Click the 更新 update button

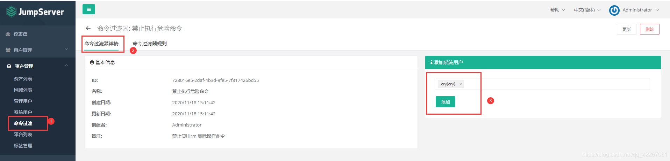tap(626, 29)
